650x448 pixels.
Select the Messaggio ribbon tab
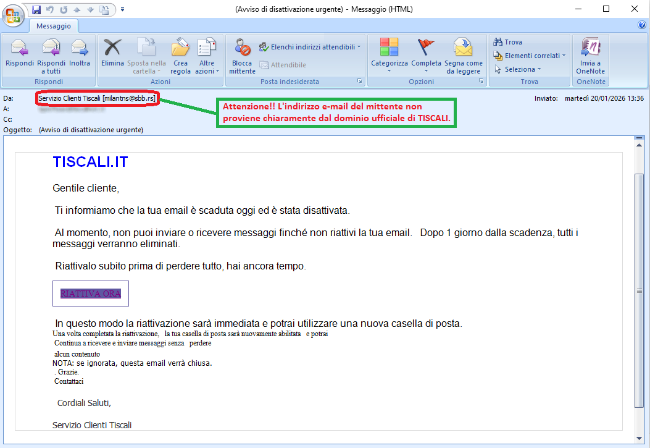tap(54, 26)
